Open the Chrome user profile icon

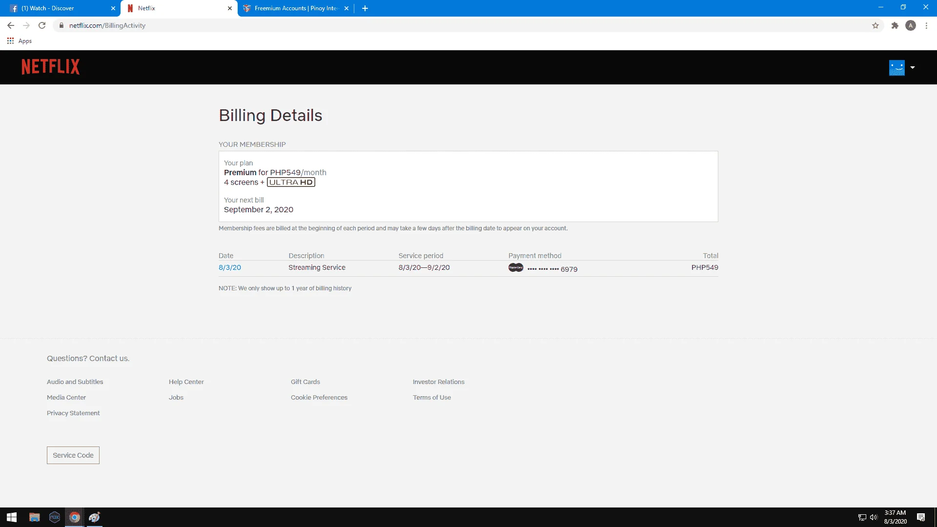pyautogui.click(x=911, y=25)
